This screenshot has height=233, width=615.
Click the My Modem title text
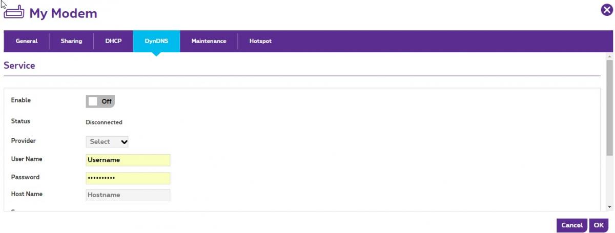click(63, 13)
